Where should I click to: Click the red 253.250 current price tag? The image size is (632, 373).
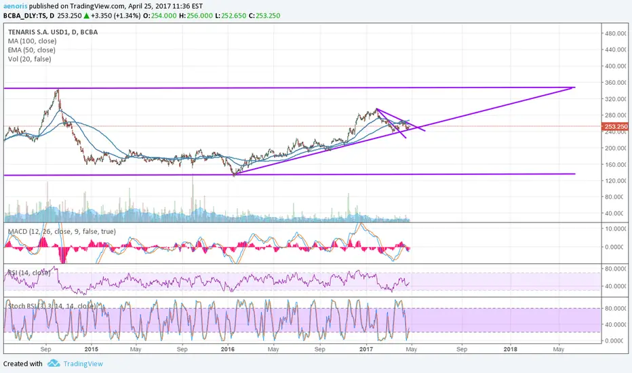click(616, 127)
